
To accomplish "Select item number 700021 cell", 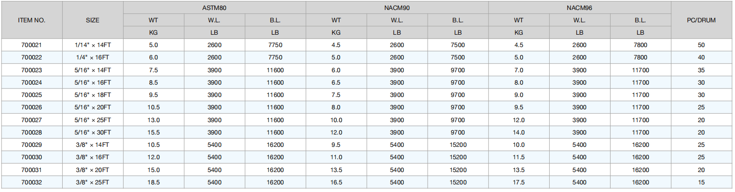I will coord(32,45).
